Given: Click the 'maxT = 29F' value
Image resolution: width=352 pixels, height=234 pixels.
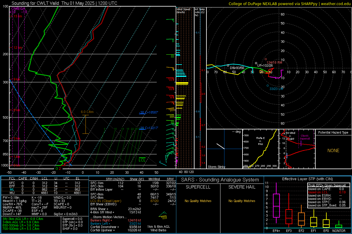Looking at the screenshot, I should (x=40, y=207).
